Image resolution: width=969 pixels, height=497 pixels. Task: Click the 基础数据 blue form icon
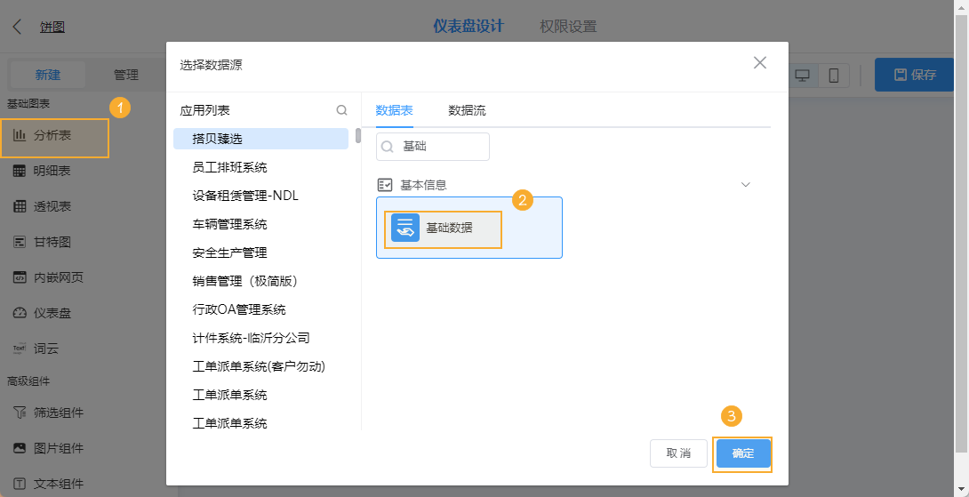coord(405,228)
